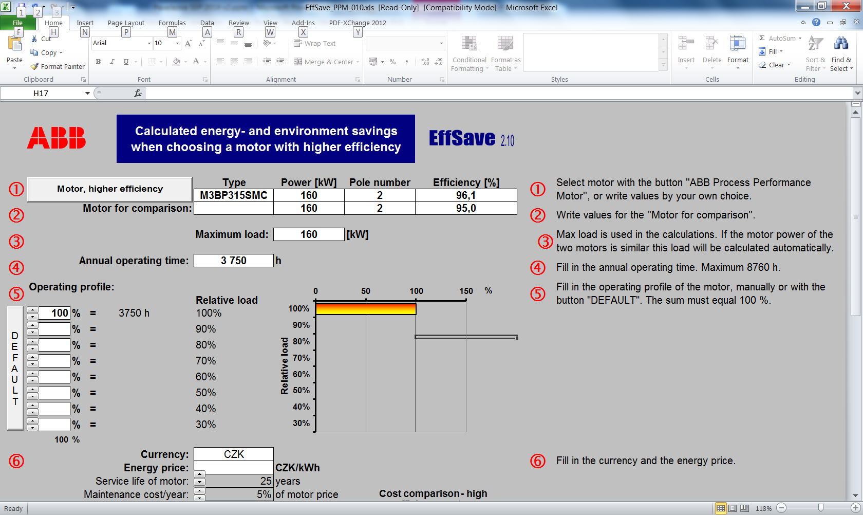Viewport: 863px width, 515px height.
Task: Open Excel Help question mark
Action: pos(816,22)
